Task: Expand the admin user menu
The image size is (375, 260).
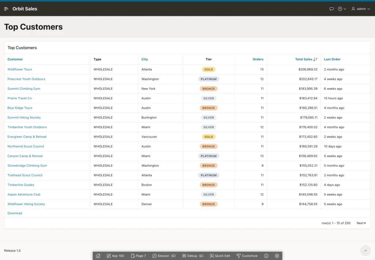Action: [361, 9]
